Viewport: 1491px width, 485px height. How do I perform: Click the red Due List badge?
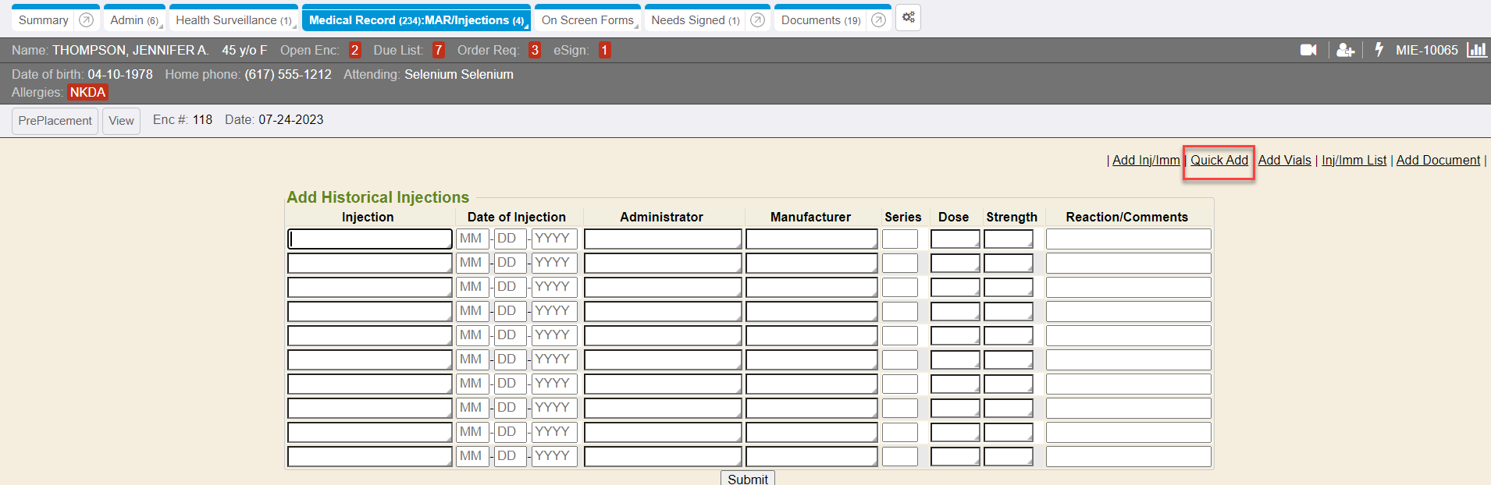[x=438, y=50]
